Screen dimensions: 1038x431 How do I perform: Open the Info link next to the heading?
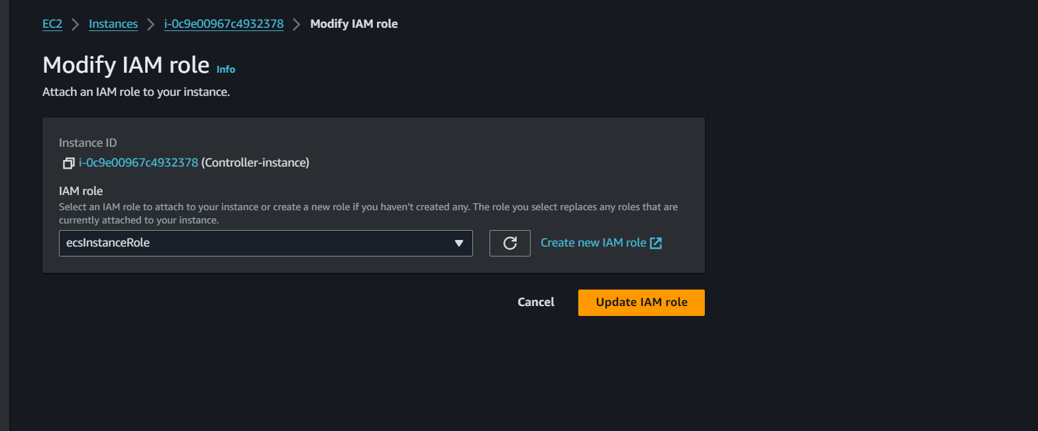[226, 69]
